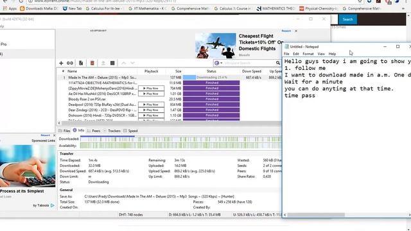Sort torrents by the Status column header

[211, 71]
